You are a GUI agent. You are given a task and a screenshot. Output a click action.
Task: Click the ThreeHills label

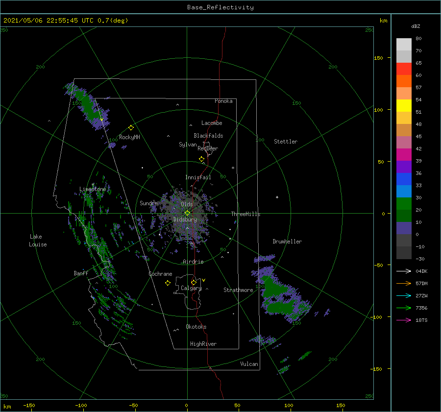246,214
